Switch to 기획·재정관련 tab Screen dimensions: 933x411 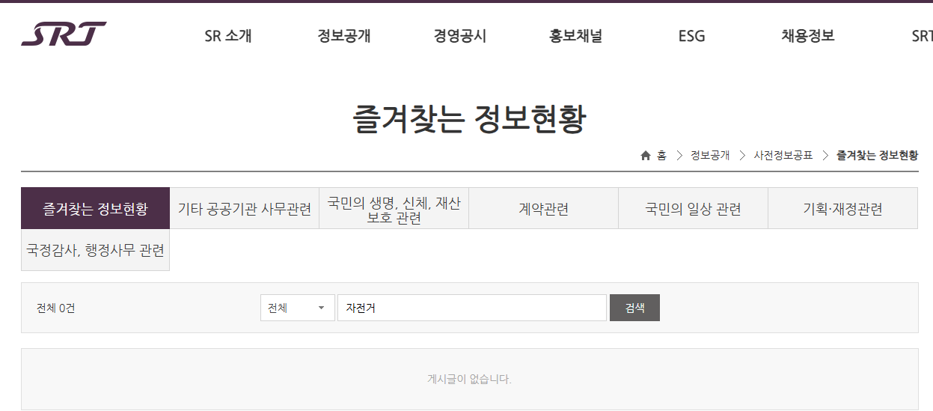pyautogui.click(x=843, y=208)
